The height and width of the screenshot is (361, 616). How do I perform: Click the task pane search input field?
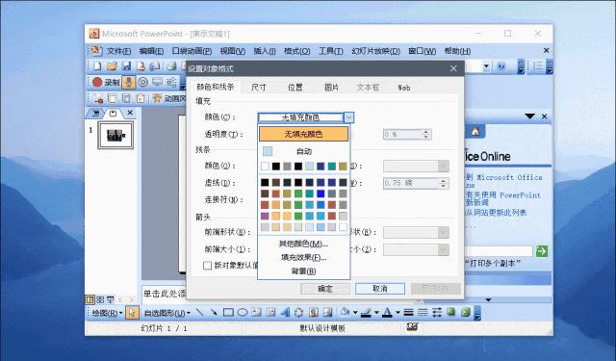(499, 251)
